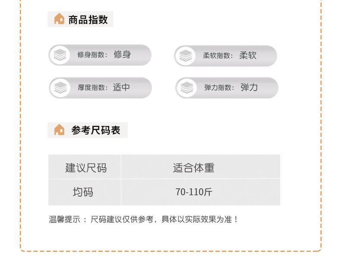This screenshot has width=341, height=276.
Task: Click the layers icon in 弹力指数 pill
Action: [x=187, y=88]
